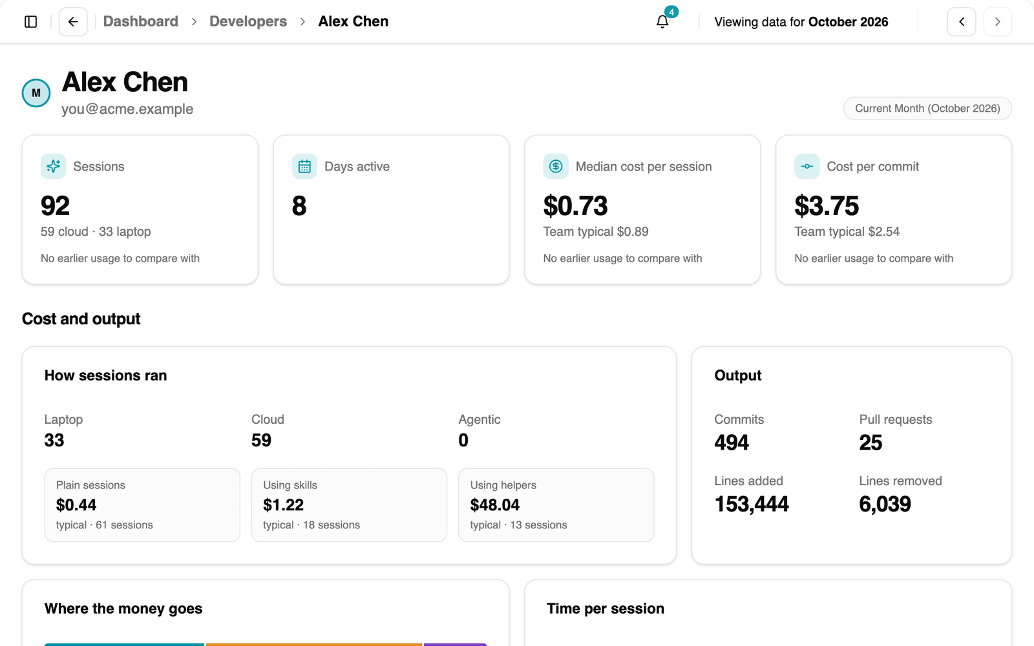Toggle the sidebar panel icon
Image resolution: width=1034 pixels, height=646 pixels.
[x=30, y=22]
